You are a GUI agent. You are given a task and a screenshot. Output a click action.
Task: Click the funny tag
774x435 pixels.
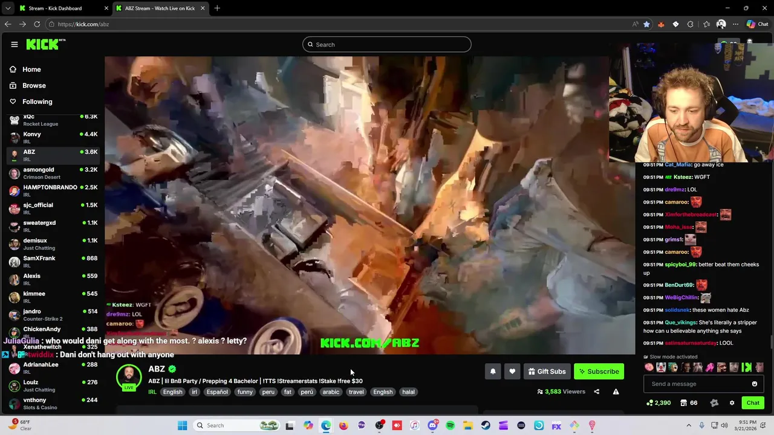tap(245, 392)
